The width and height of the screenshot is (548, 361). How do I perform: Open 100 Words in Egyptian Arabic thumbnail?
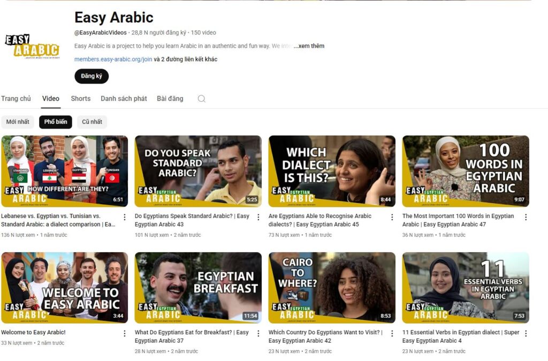coord(466,171)
